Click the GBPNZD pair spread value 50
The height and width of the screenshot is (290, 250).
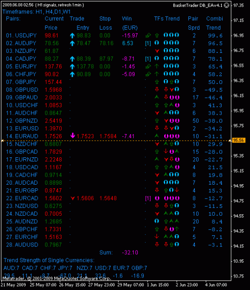click(x=196, y=121)
